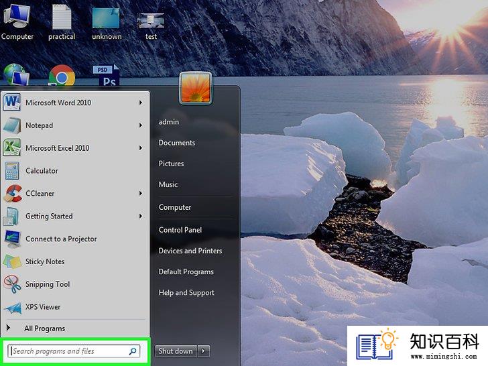Screen dimensions: 488x366
Task: Launch Microsoft Word 2010 label
Action: (58, 103)
